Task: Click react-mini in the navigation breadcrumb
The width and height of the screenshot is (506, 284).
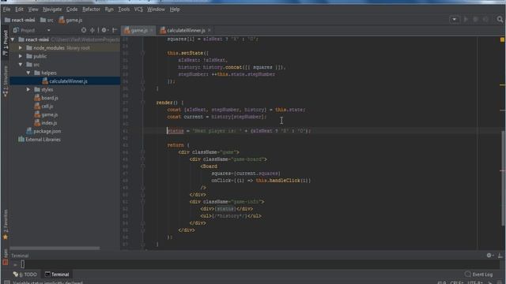Action: 20,20
